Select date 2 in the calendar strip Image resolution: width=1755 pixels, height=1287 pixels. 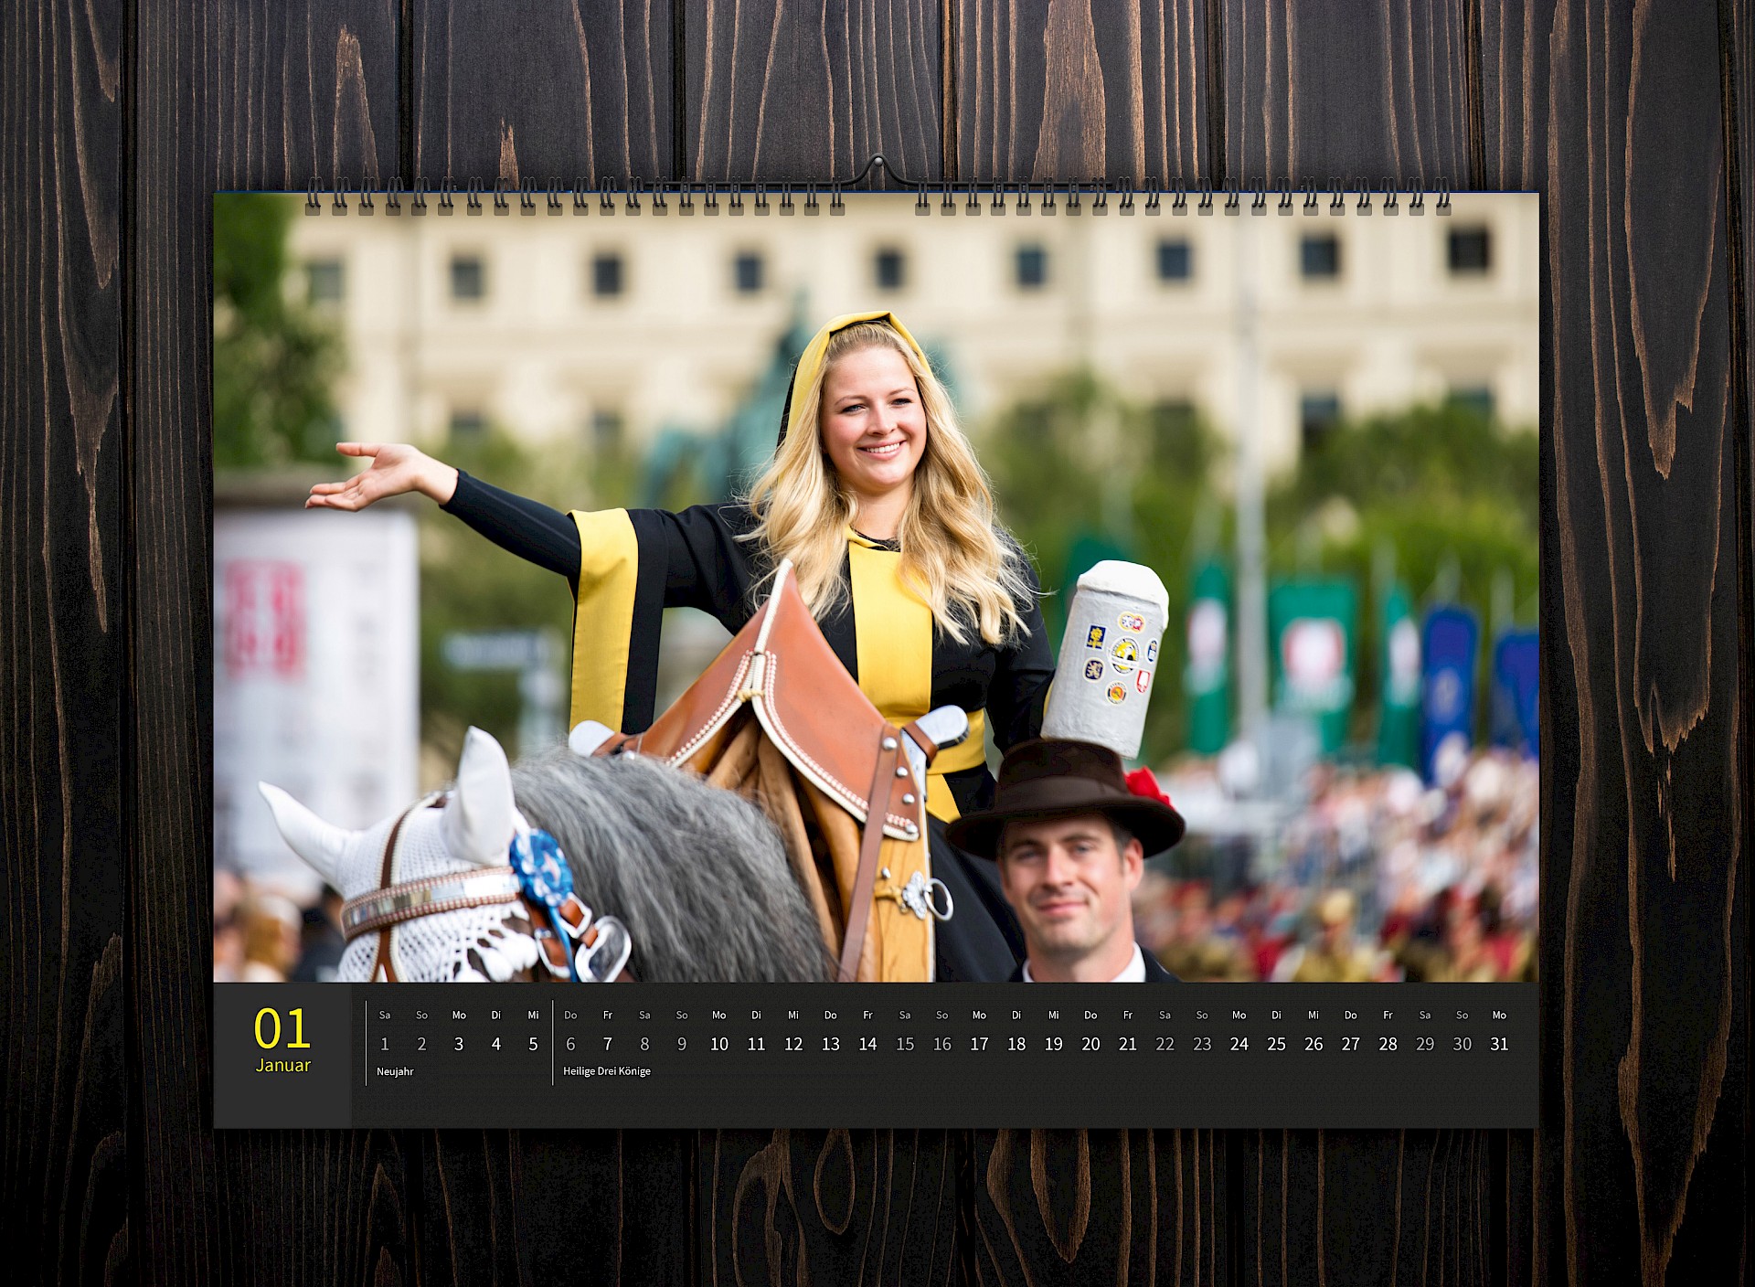[421, 1044]
